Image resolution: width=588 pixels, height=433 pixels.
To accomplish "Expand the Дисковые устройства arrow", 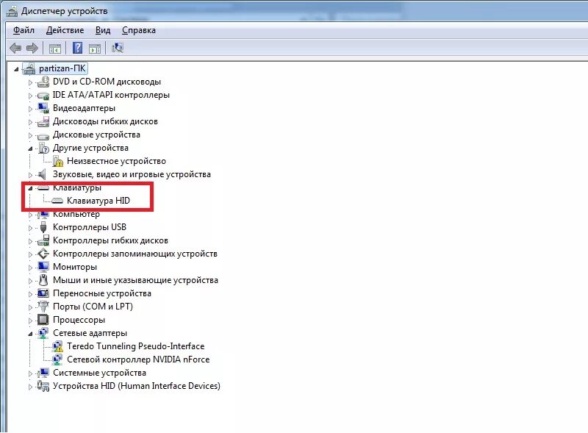I will coord(30,135).
